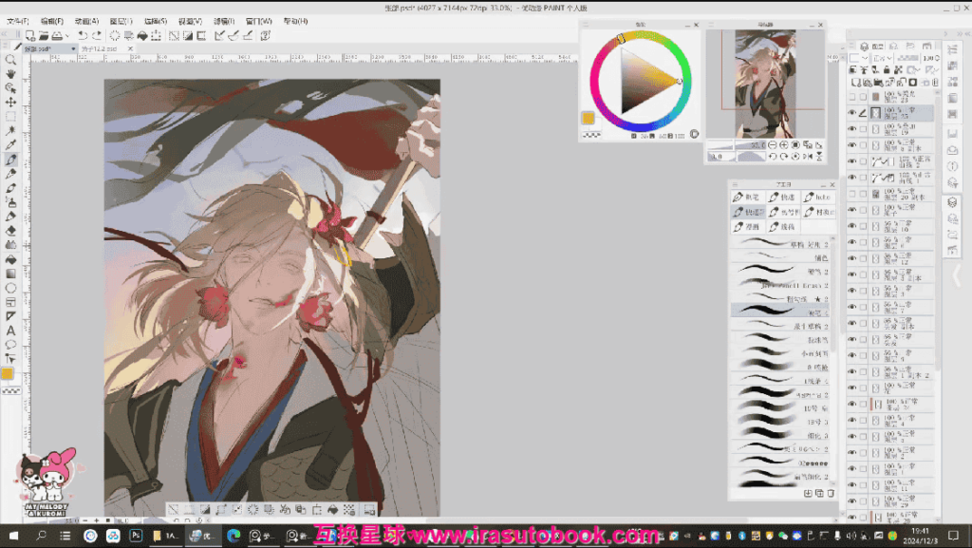Select 漫画 sub tool group
Screen dimensions: 972x548
747,227
